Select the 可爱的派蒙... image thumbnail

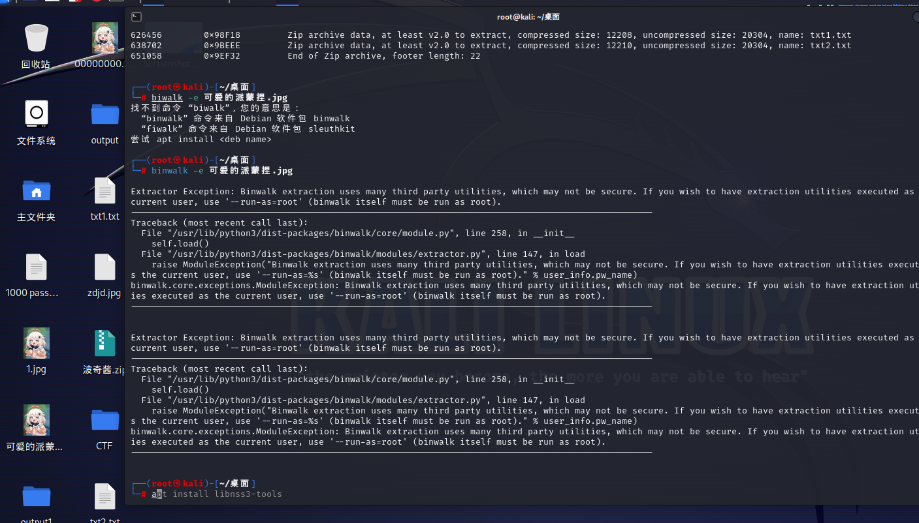point(37,419)
